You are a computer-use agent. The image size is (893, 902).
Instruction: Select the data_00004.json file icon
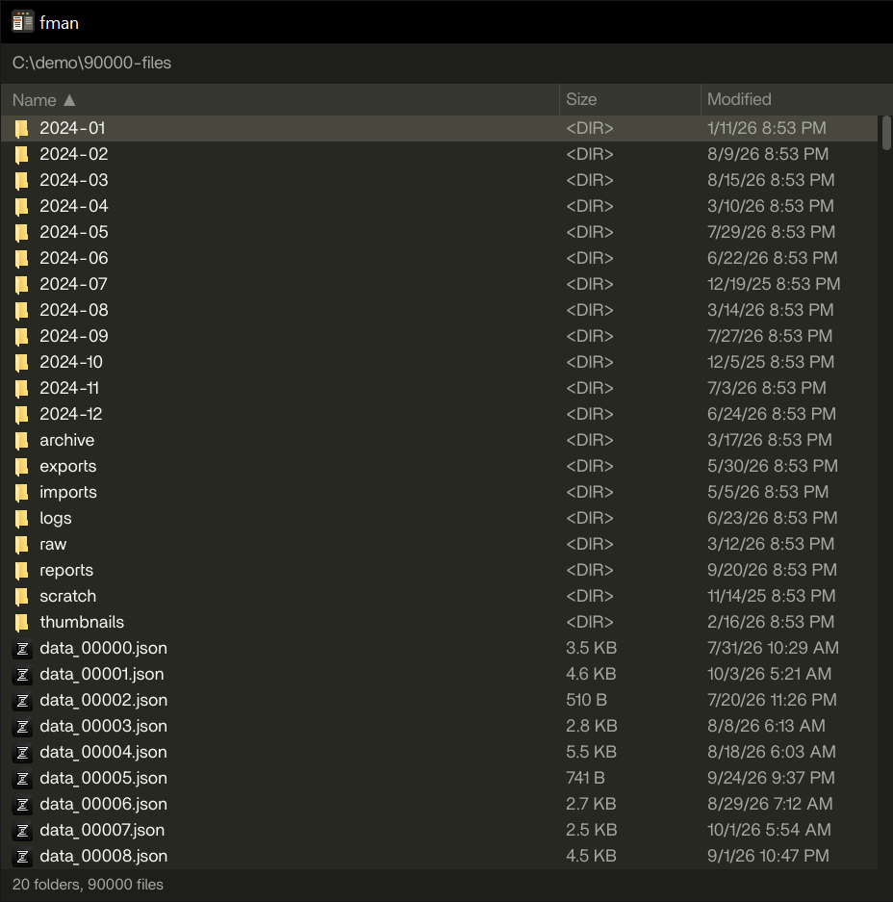tap(22, 753)
